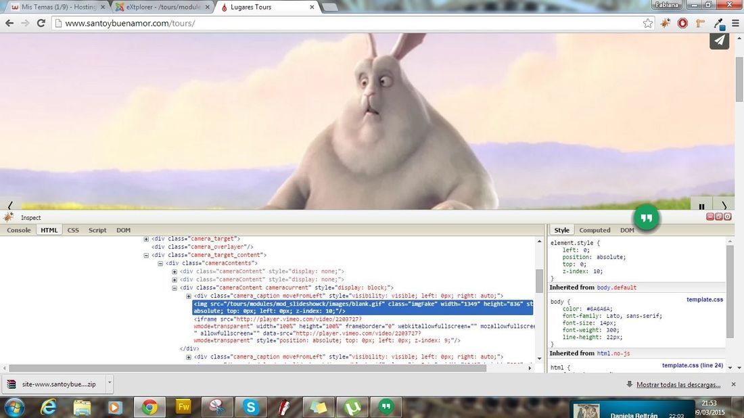Switch to the eXtplorer browser tab
This screenshot has height=418, width=744.
click(x=163, y=7)
